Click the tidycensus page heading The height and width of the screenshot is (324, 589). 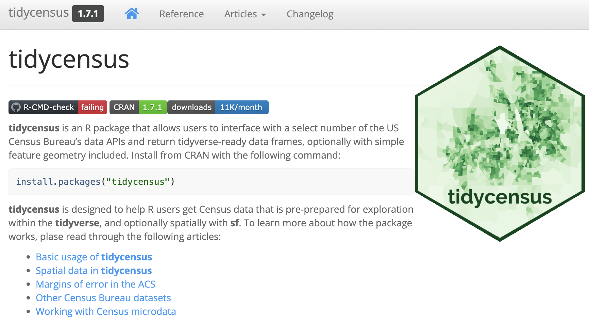click(69, 60)
